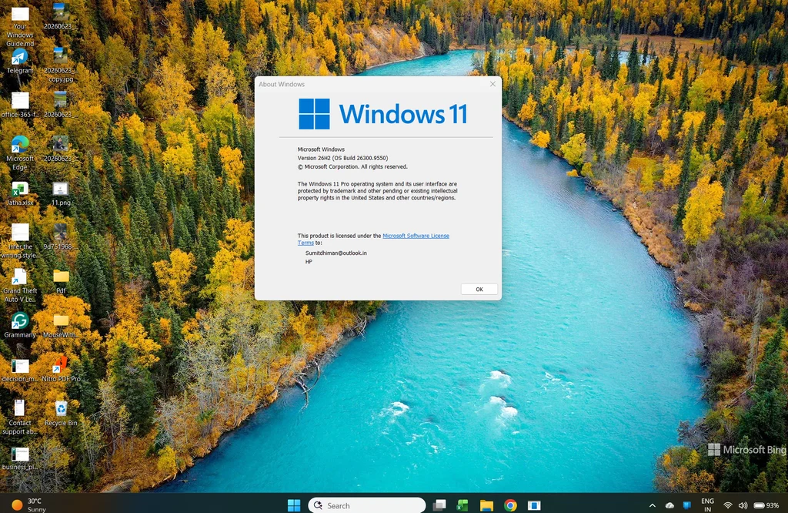Screen dimensions: 788x513
Task: Open the Recycle Bin
Action: tap(61, 414)
